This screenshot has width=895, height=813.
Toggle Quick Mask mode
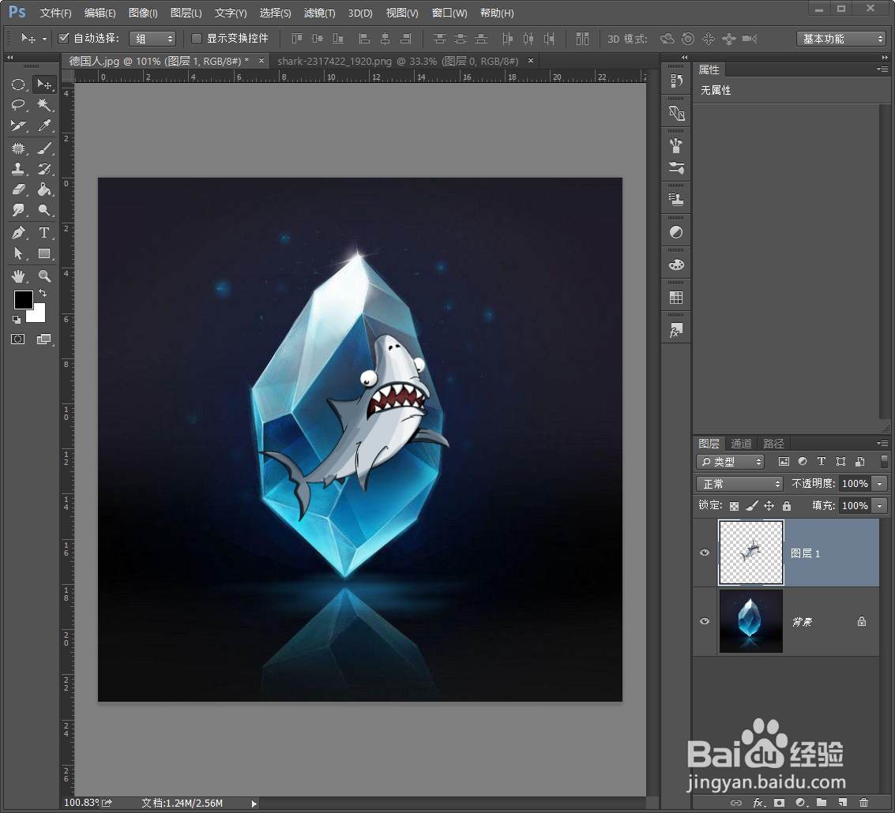tap(17, 339)
